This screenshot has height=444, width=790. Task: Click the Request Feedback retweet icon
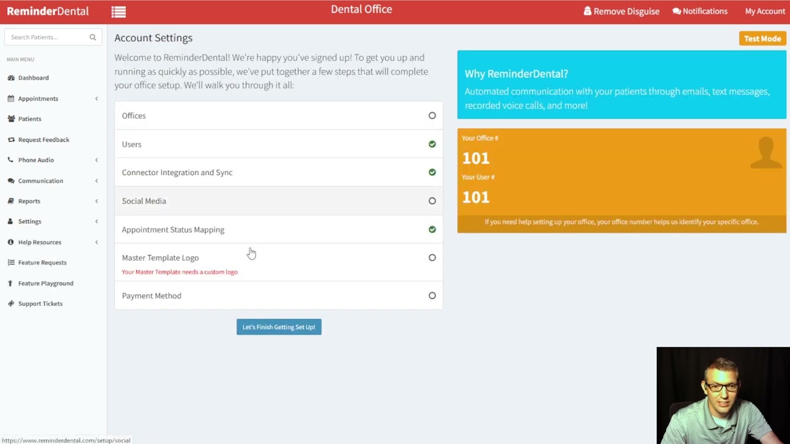(x=11, y=139)
